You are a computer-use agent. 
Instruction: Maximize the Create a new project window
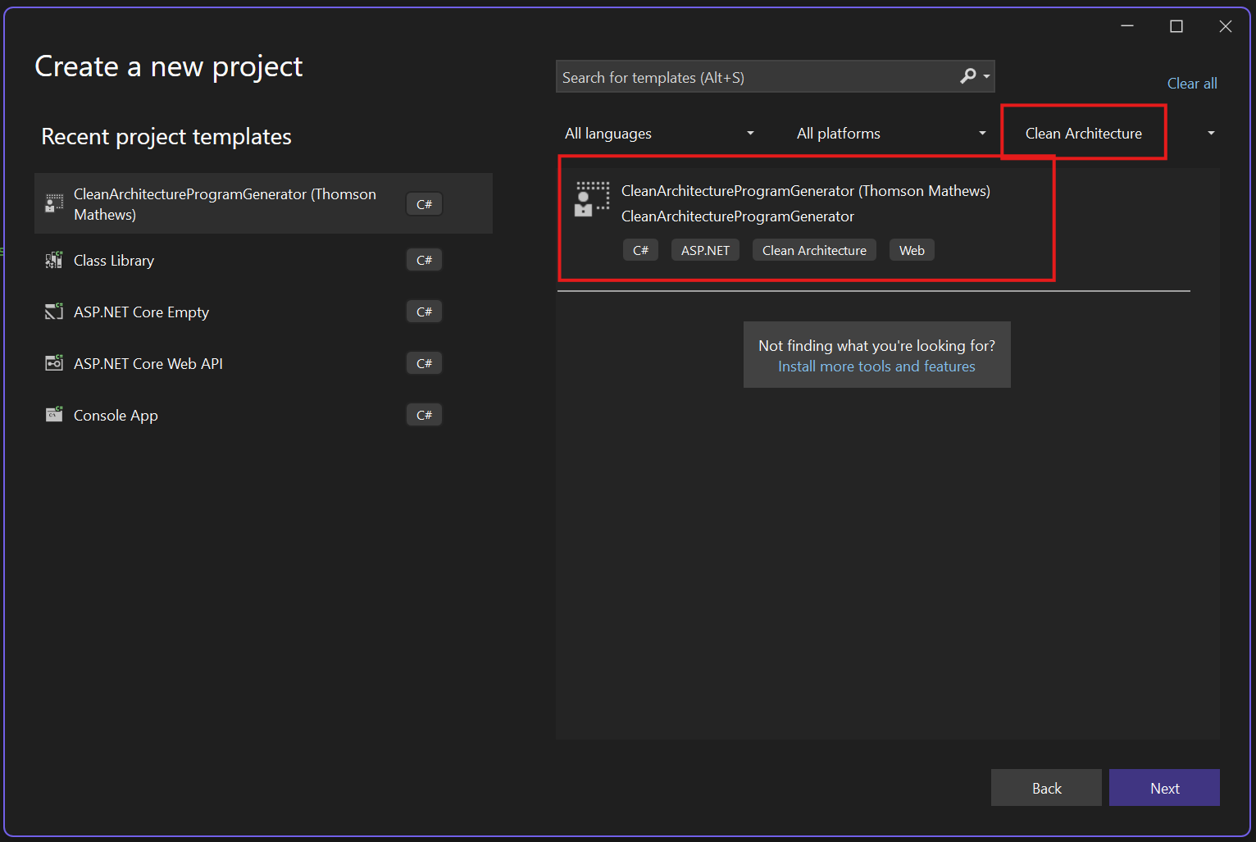tap(1176, 26)
